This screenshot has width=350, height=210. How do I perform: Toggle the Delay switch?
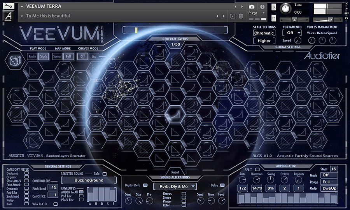(x=222, y=185)
